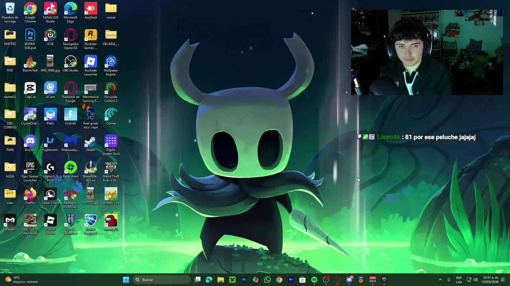This screenshot has width=510, height=286.
Task: Open the Malwarebytes desktop icon
Action: tap(71, 143)
